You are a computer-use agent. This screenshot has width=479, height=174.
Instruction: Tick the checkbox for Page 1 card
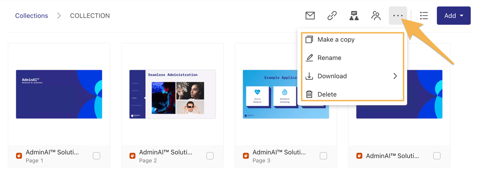pyautogui.click(x=96, y=156)
